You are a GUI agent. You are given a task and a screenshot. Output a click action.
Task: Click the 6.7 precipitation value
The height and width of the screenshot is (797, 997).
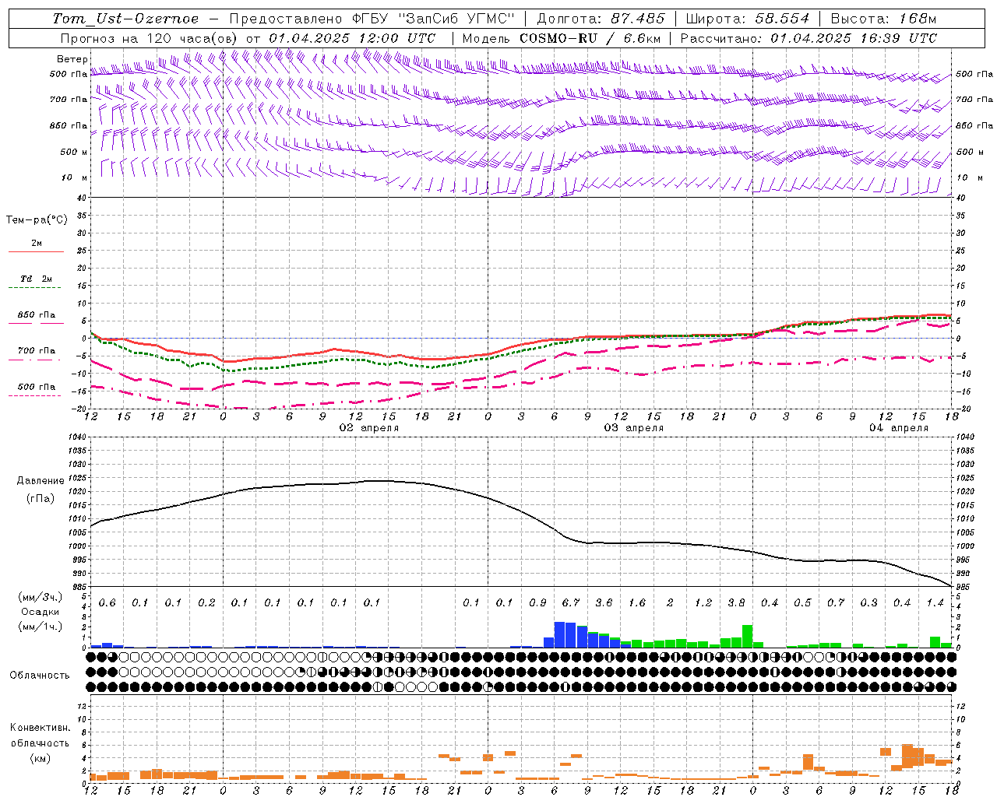point(570,603)
